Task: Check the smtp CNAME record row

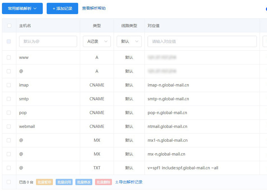Action: pyautogui.click(x=9, y=99)
